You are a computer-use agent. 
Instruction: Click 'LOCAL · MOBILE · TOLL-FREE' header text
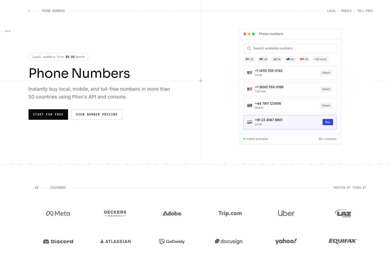tap(350, 11)
